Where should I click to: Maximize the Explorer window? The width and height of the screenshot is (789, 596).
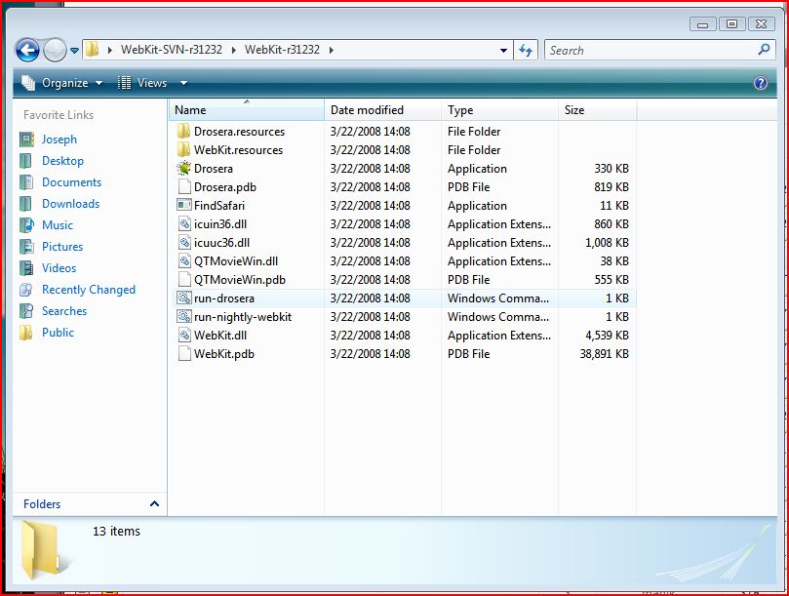click(732, 23)
